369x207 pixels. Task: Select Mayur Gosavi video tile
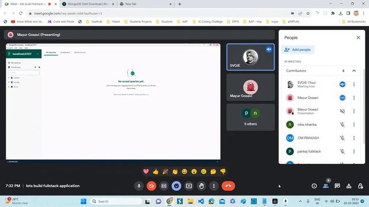(x=250, y=87)
